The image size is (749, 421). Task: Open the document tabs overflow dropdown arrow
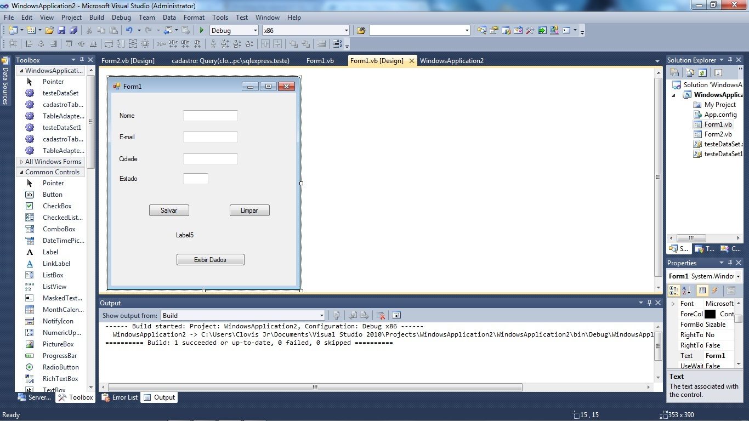[657, 61]
